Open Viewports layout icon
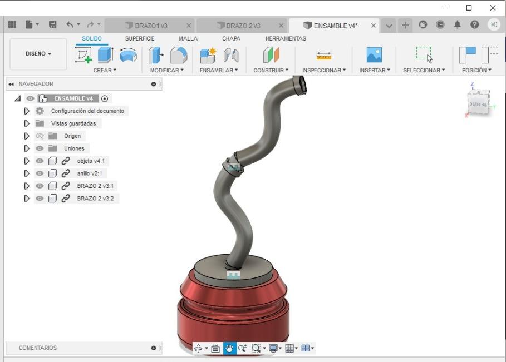 point(305,348)
